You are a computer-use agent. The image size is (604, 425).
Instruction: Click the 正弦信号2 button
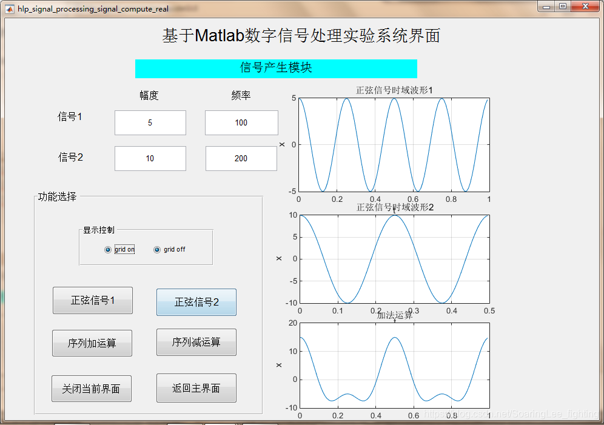point(196,302)
